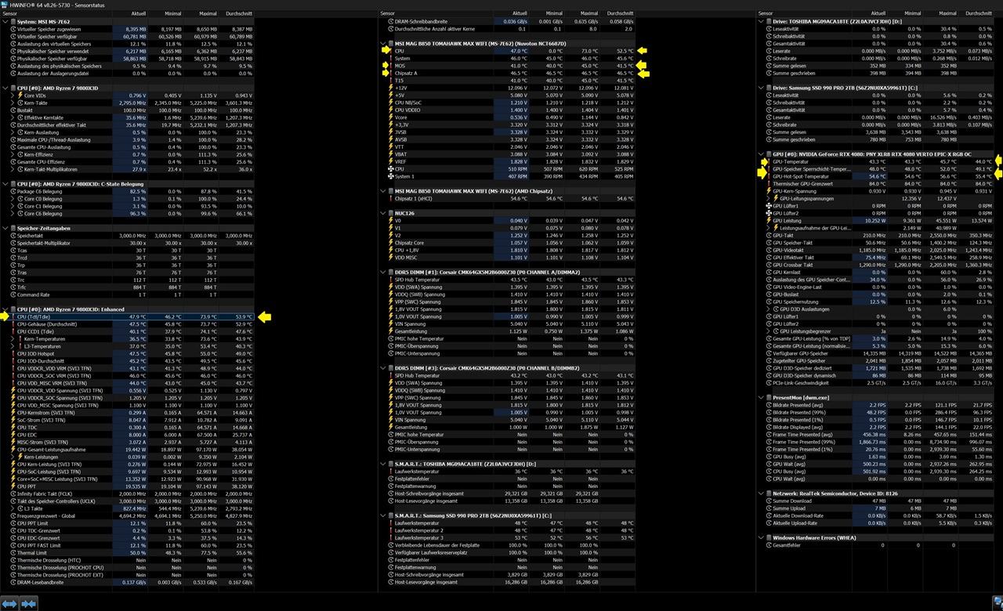This screenshot has width=1003, height=611.
Task: Click the lightning icon beside CPU TDC
Action: coord(13,427)
